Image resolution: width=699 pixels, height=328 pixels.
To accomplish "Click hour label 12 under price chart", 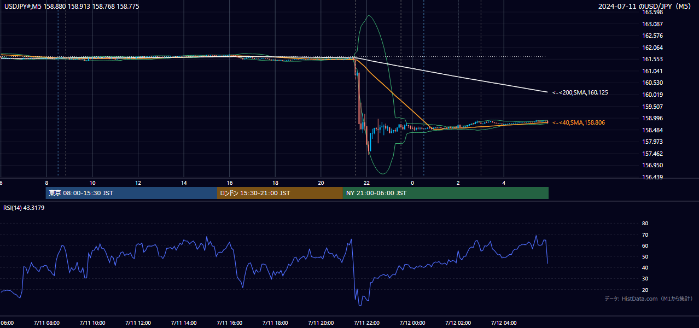I will (138, 183).
